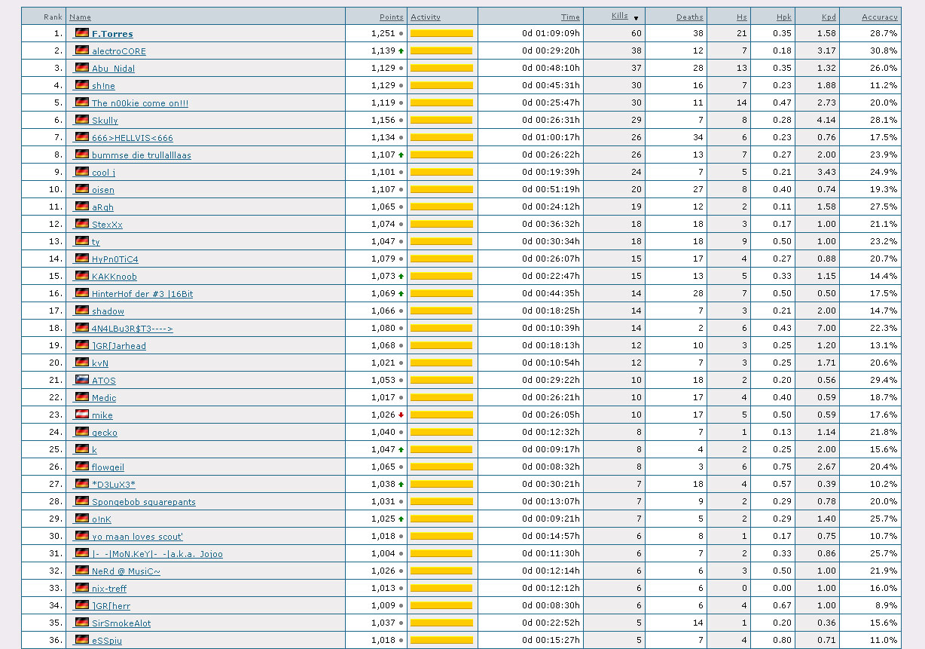The image size is (925, 649).
Task: Click the German flag next to F.Torres
Action: point(81,33)
